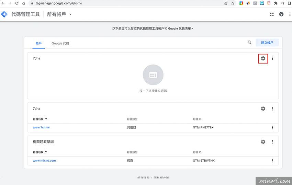Image resolution: width=292 pixels, height=185 pixels.
Task: Switch to the Google 代碼 tab
Action: 60,43
